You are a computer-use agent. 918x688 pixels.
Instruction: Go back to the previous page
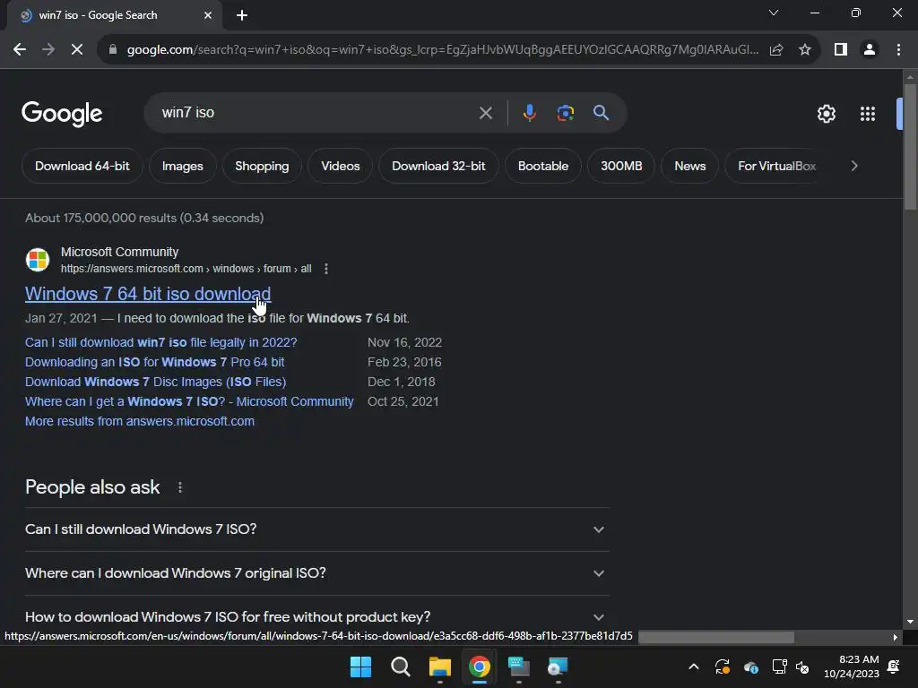20,50
